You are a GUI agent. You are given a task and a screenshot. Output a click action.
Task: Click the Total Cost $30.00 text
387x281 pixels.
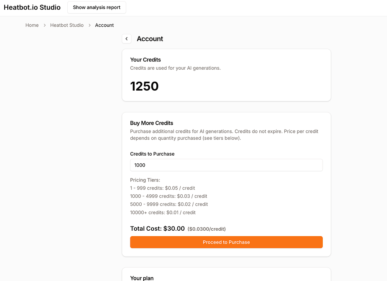(x=158, y=229)
